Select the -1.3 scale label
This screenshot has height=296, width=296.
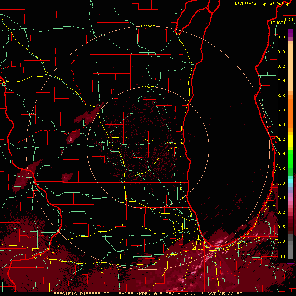pos(280,241)
